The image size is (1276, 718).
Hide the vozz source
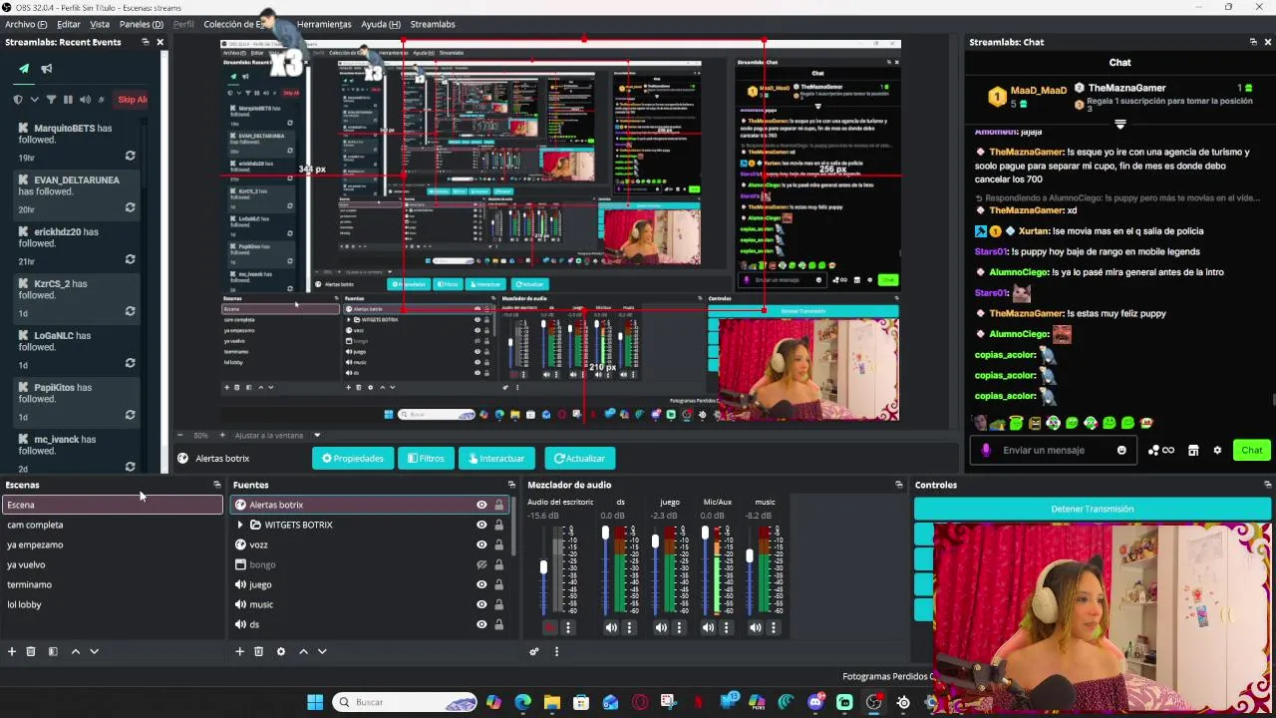481,544
